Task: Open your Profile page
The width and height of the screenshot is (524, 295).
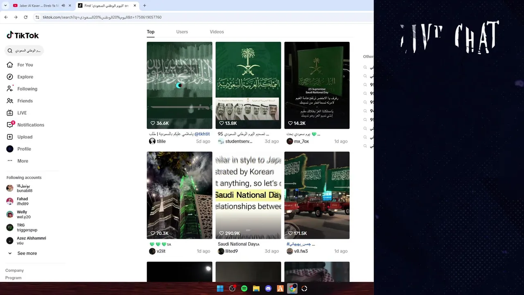Action: [x=24, y=149]
